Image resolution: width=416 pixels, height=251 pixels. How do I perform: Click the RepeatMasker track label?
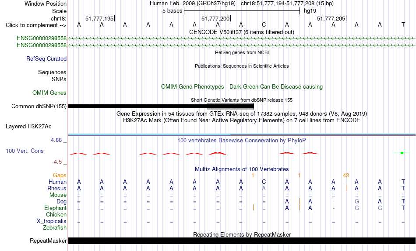pos(48,241)
